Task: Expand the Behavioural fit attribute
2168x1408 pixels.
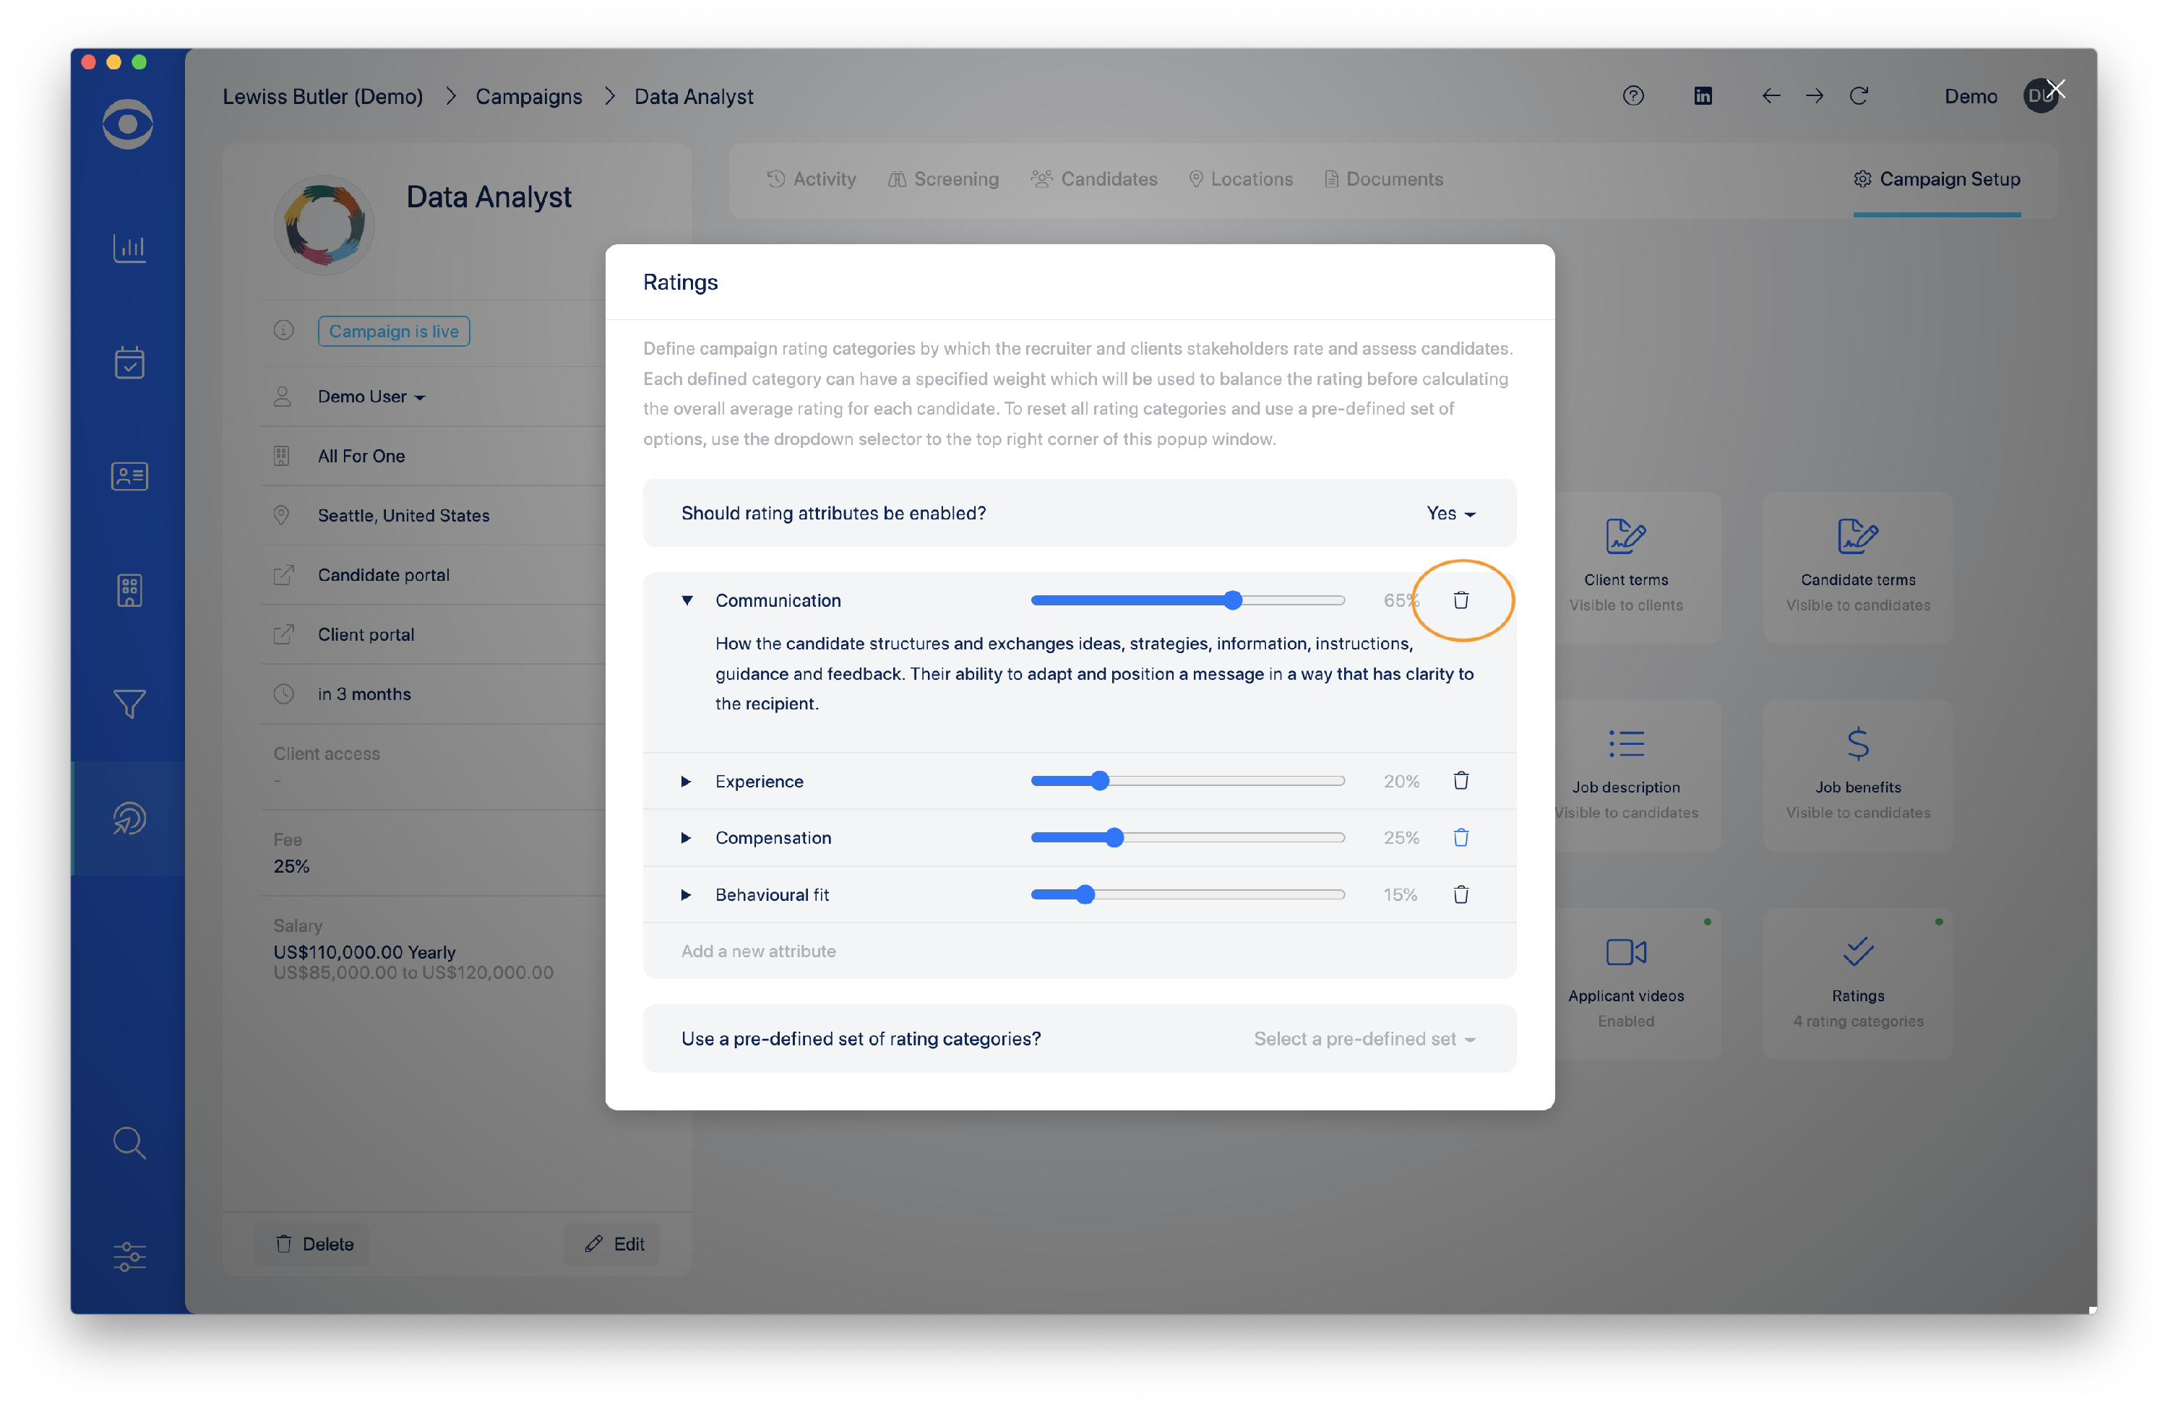Action: tap(686, 894)
